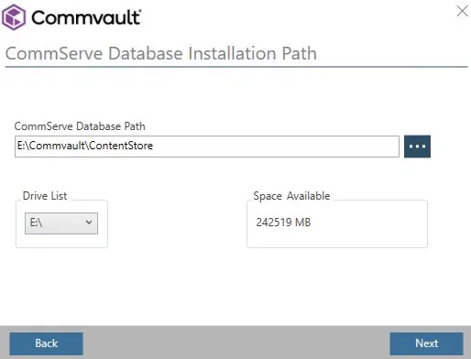Click the Space Available label

tap(291, 196)
